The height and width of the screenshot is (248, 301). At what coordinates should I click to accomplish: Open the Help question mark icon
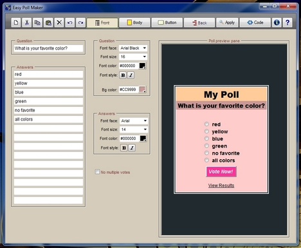pyautogui.click(x=287, y=23)
